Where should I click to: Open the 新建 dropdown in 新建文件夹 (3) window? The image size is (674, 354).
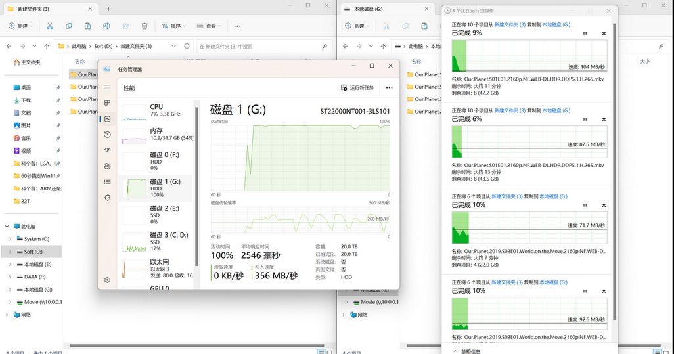[19, 26]
